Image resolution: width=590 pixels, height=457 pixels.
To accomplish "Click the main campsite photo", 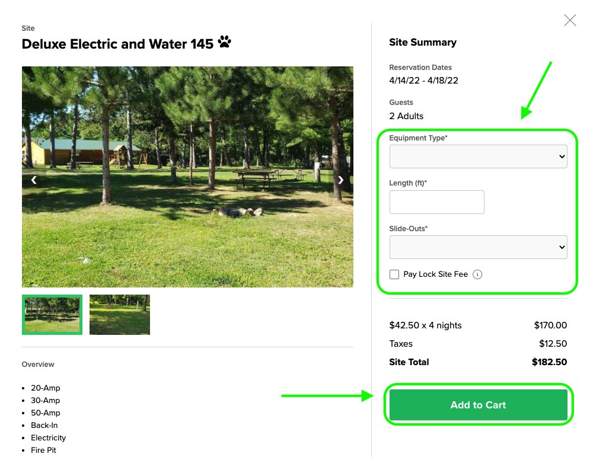I will pos(187,177).
